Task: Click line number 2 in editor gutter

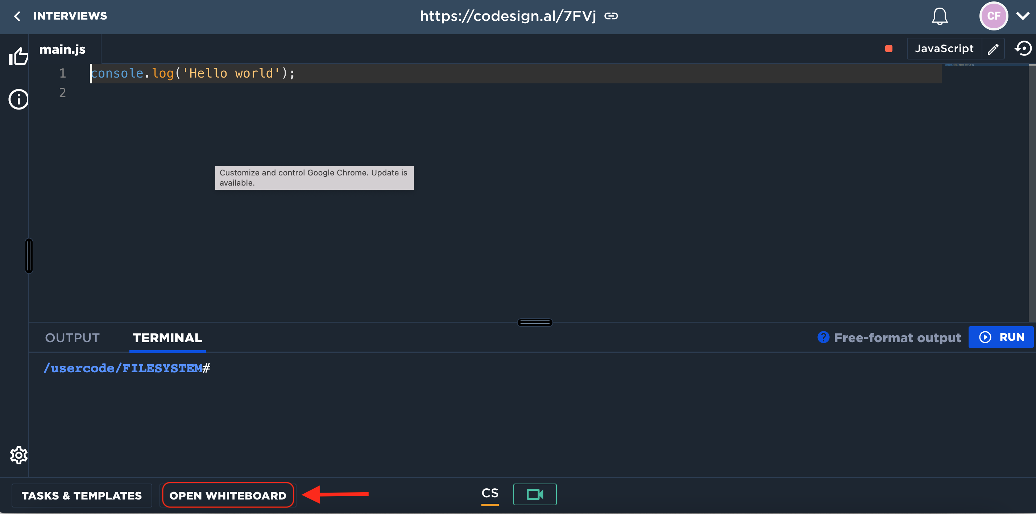Action: [62, 93]
